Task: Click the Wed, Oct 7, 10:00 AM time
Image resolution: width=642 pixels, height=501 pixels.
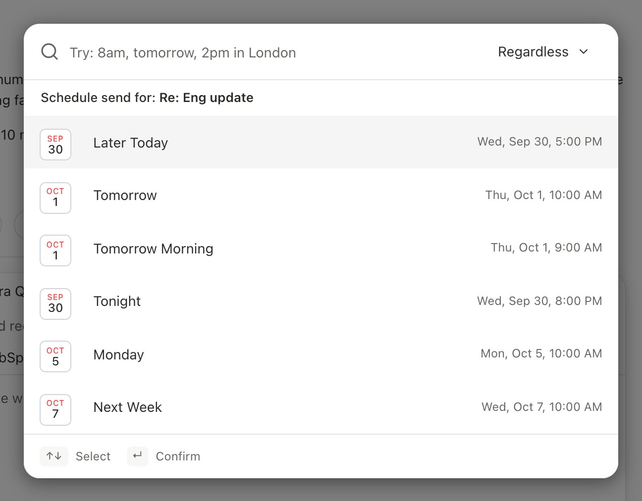Action: (x=542, y=407)
